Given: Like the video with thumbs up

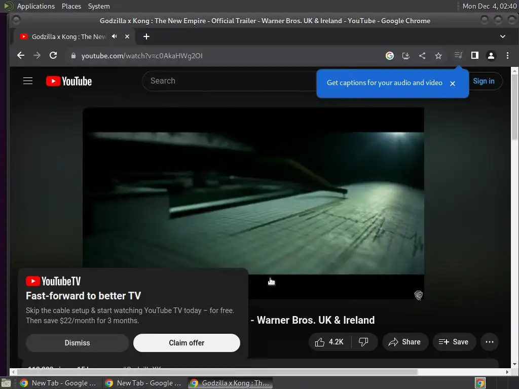Looking at the screenshot, I should (x=329, y=342).
